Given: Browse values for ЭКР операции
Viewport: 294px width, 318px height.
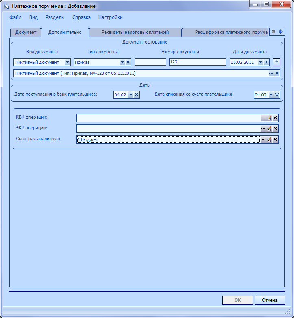Looking at the screenshot, I should [263, 129].
